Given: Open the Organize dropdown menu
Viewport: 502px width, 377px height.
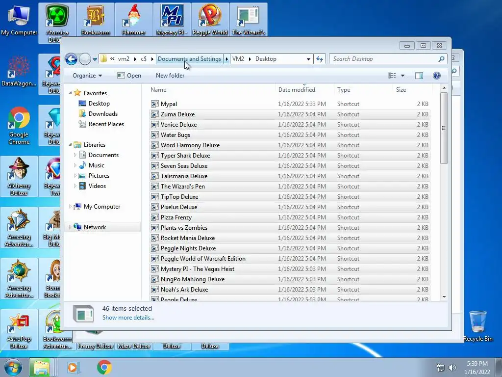Looking at the screenshot, I should click(x=87, y=76).
